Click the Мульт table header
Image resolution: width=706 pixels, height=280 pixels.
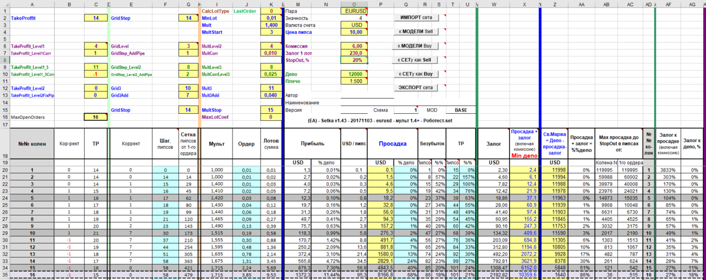click(216, 144)
